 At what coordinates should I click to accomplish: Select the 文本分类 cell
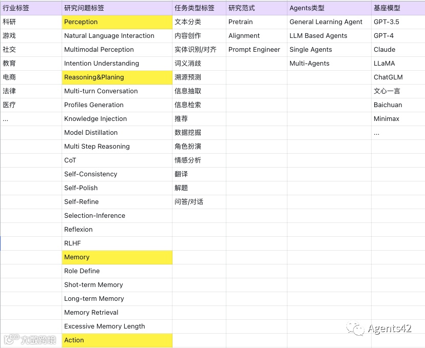pos(199,22)
